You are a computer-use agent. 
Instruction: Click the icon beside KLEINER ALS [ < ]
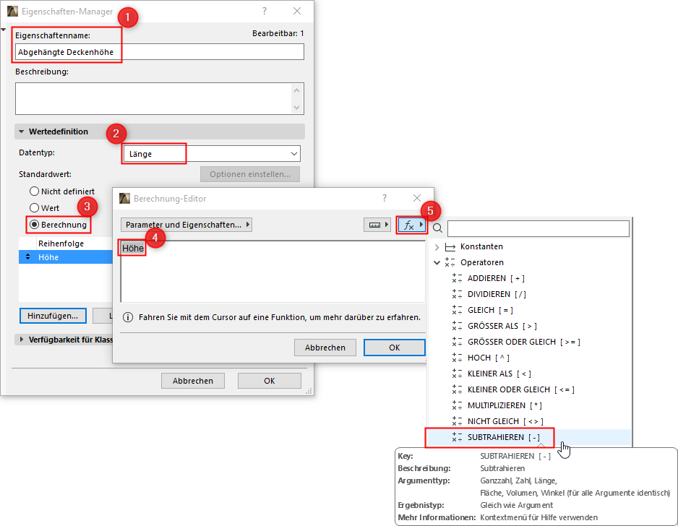click(x=457, y=374)
